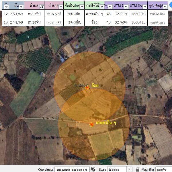Click the sugarcane hotspot marker labeled อ้อย
Viewport: 172px width, 172px height.
(87, 88)
